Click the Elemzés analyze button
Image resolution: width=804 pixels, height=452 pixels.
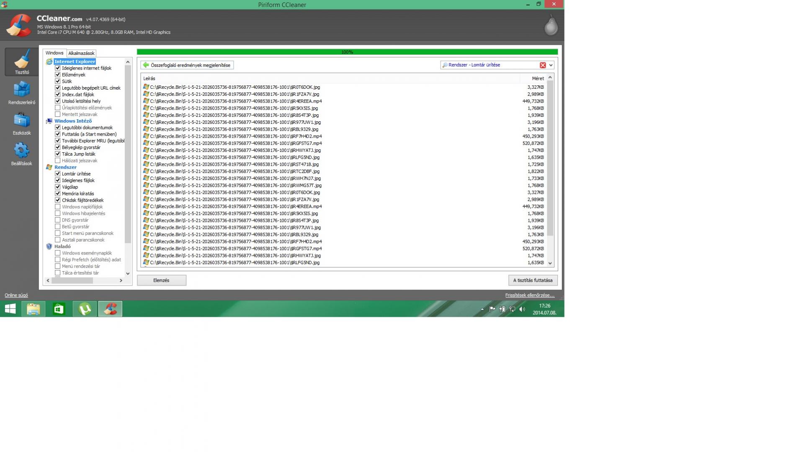click(x=161, y=280)
